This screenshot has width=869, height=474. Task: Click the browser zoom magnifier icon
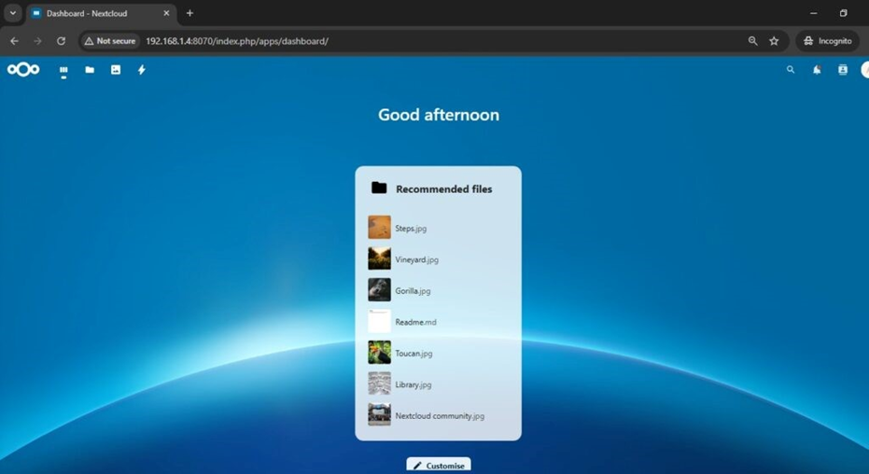coord(752,41)
